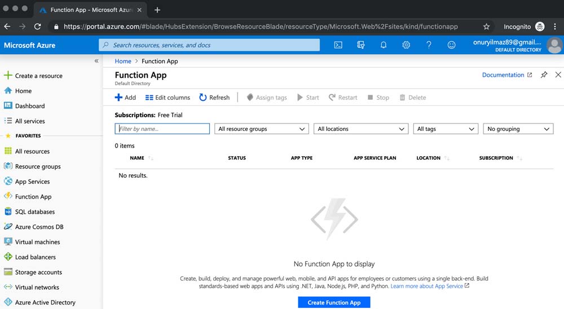Viewport: 564px width, 309px height.
Task: Go to Azure Cosmos DB in sidebar
Action: point(39,227)
